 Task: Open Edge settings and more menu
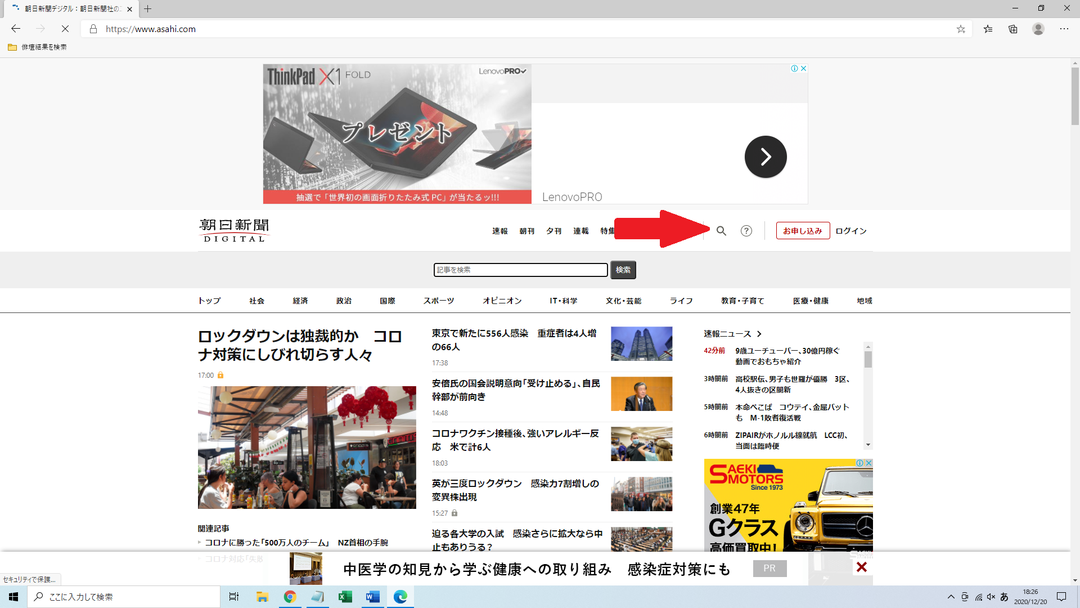[1064, 29]
